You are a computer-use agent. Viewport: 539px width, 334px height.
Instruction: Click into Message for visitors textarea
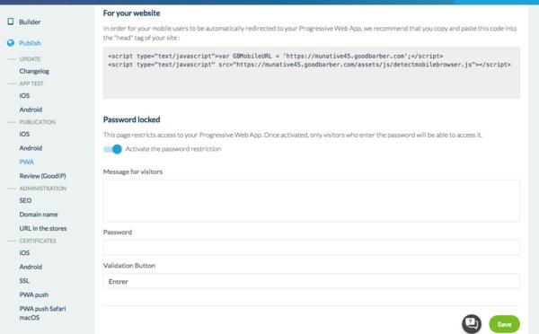[x=312, y=201]
